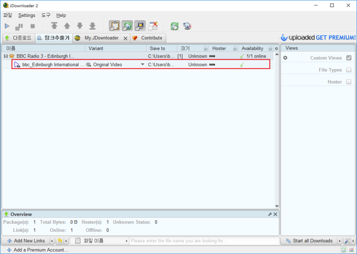Select the BBC Radio 3 package row
Viewport: 357px width, 254px height.
[137, 56]
